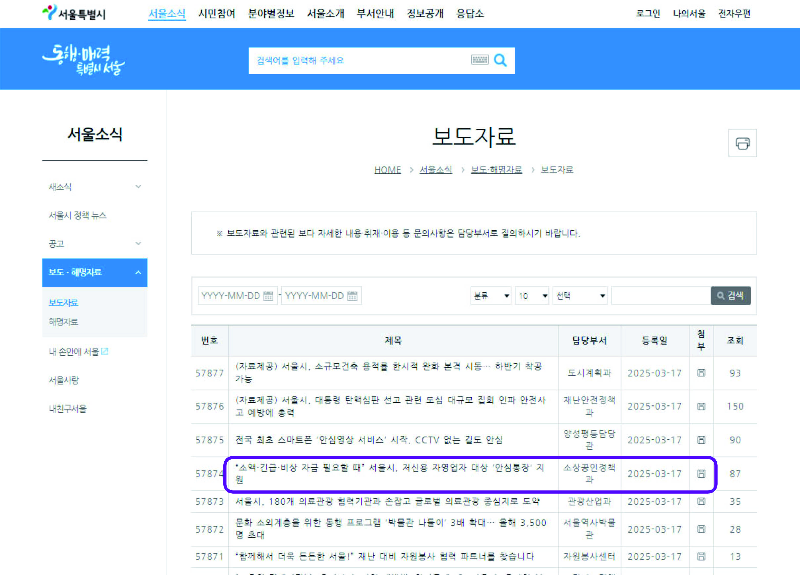Open the virtual keyboard icon in search box
Screen dimensions: 800x575
(x=479, y=60)
